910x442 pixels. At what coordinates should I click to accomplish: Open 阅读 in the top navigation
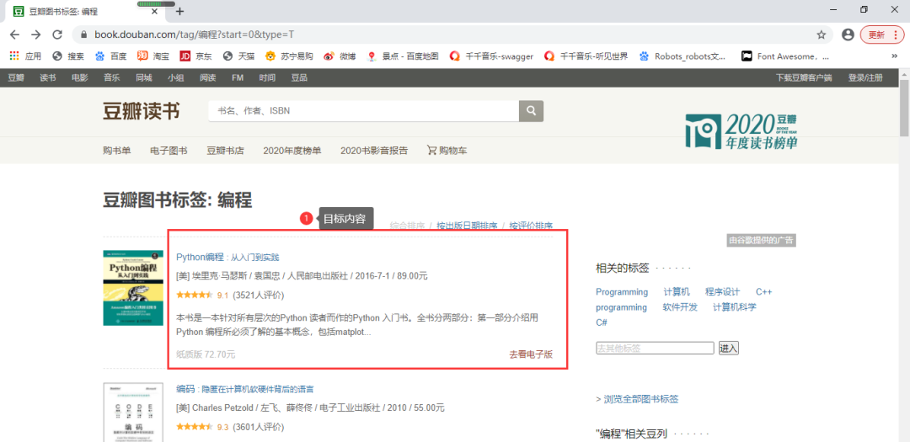(x=208, y=77)
